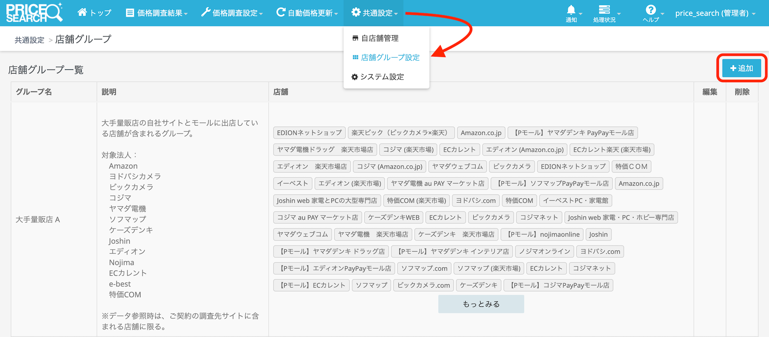
Task: Expand the 価格調査結果 dropdown menu
Action: click(x=156, y=13)
